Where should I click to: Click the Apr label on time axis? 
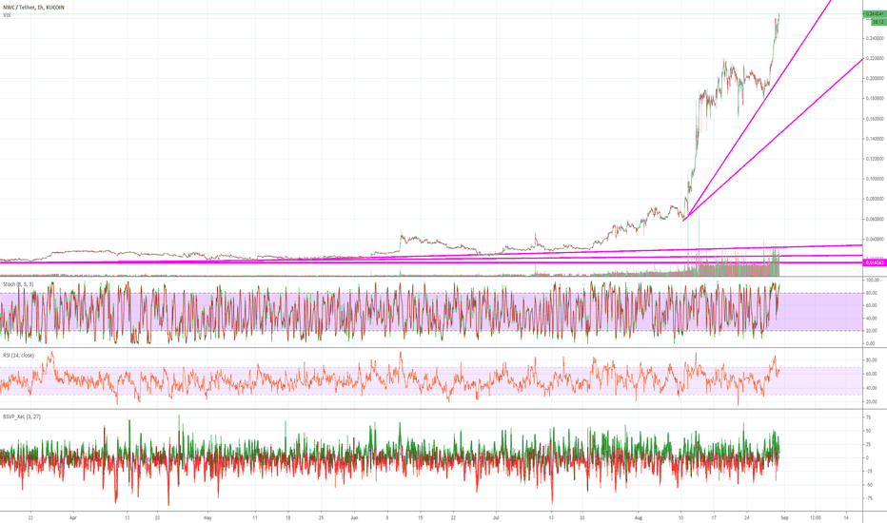coord(72,517)
